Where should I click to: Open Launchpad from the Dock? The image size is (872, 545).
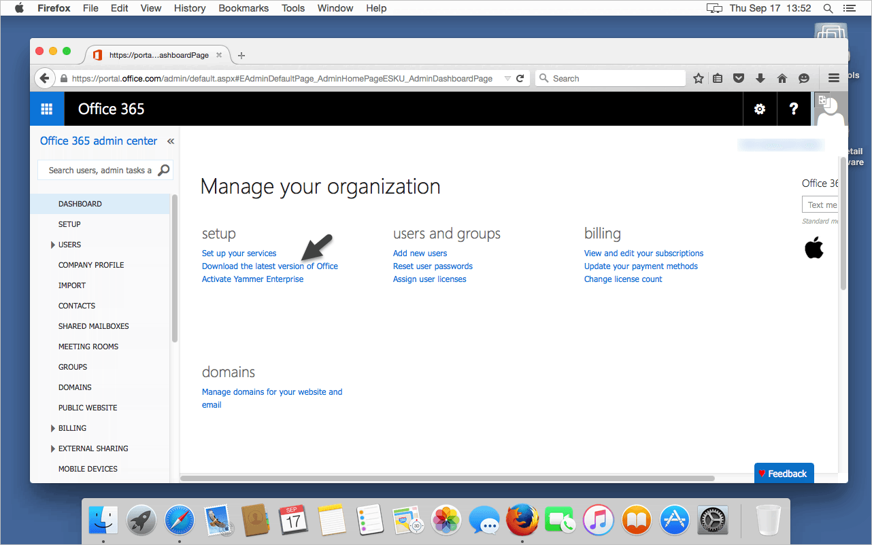point(142,521)
